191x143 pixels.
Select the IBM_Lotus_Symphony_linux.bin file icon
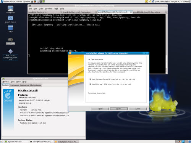pos(10,55)
